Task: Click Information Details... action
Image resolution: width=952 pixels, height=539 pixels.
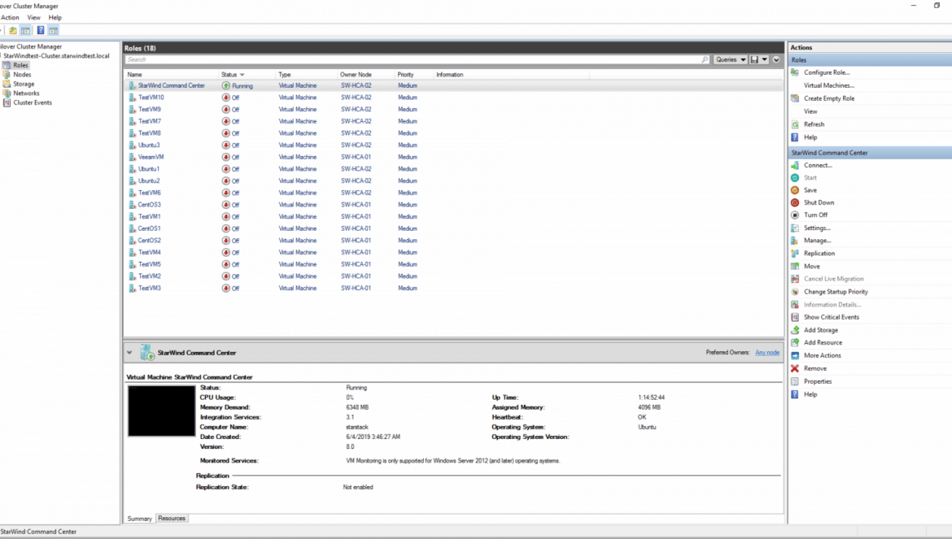Action: tap(832, 304)
